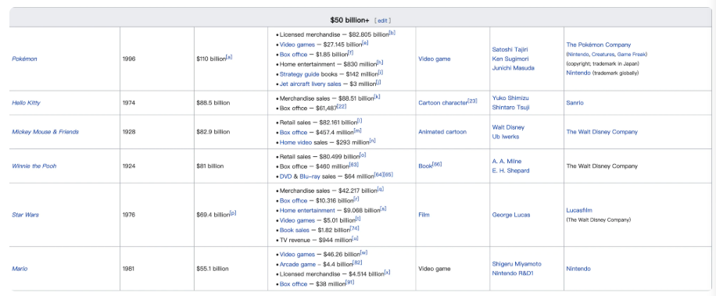Click the Animated cartoon origin link
This screenshot has height=296, width=716.
click(x=442, y=132)
